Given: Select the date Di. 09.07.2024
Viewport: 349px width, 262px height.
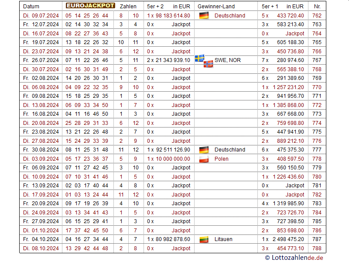Looking at the screenshot, I should coord(41,16).
